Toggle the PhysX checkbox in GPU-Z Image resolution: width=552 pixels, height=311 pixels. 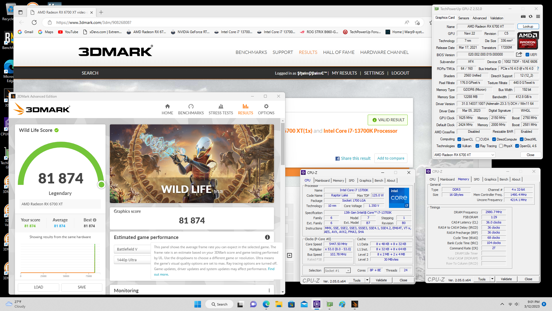[501, 146]
